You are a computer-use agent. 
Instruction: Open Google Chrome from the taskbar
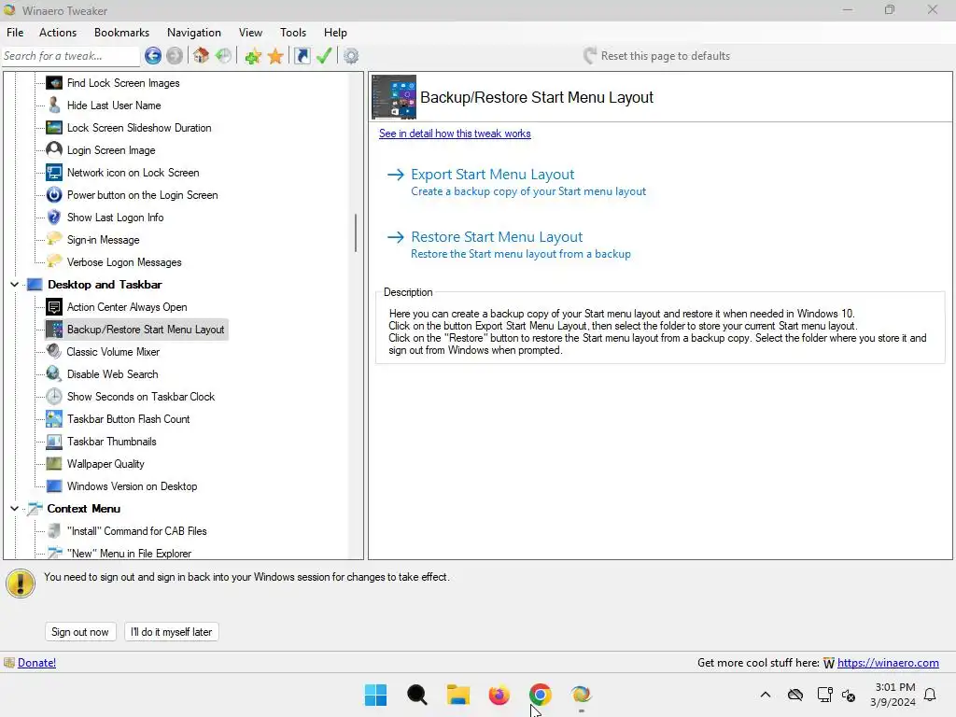[541, 695]
